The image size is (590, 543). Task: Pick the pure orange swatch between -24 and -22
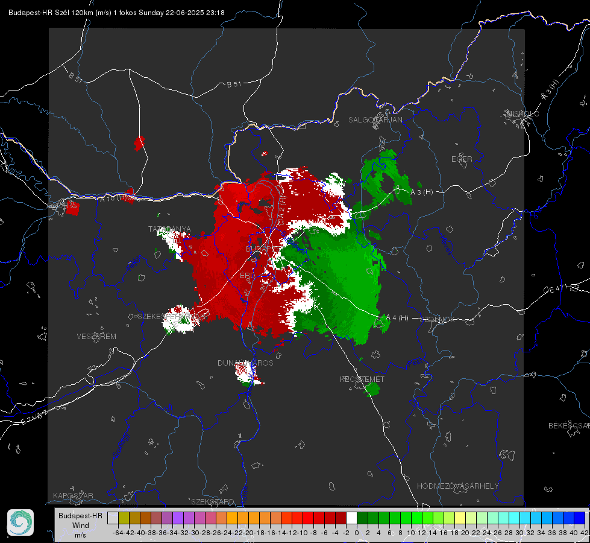[232, 518]
